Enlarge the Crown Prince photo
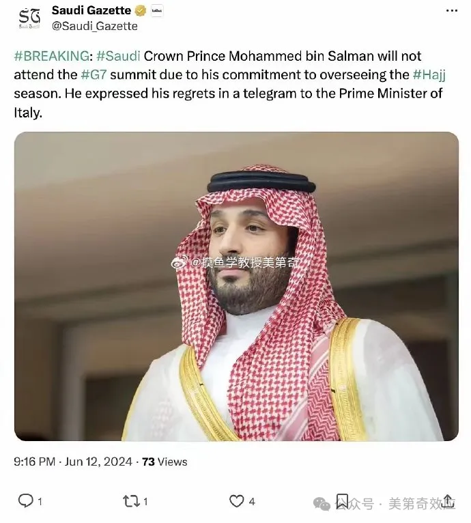The width and height of the screenshot is (471, 523). [236, 287]
